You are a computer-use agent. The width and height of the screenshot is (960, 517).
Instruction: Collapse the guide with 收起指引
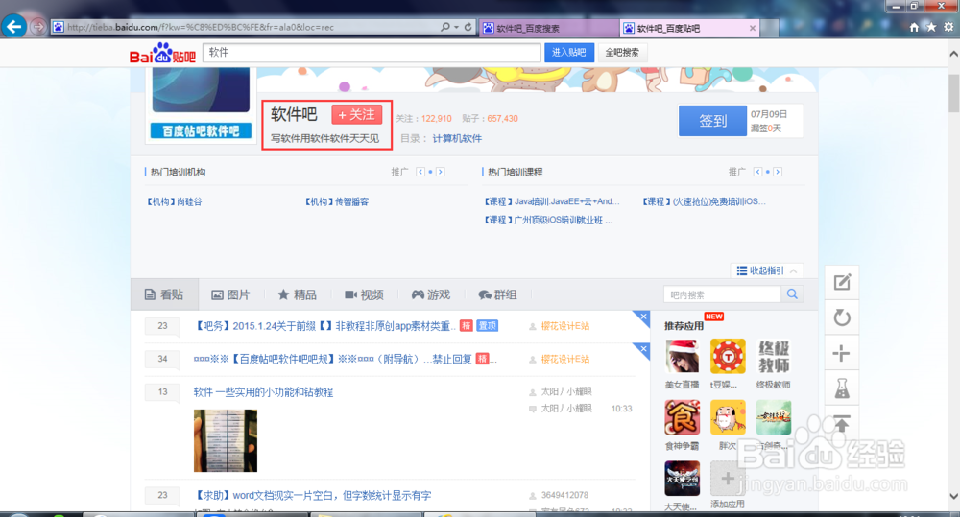[x=766, y=270]
